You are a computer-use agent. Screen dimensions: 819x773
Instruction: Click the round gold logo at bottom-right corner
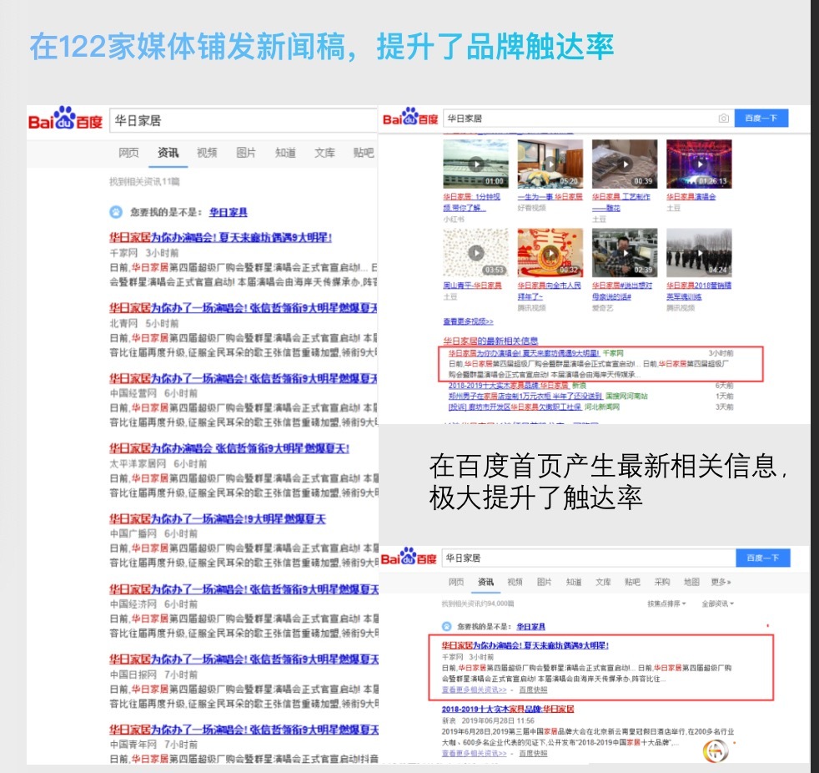click(x=716, y=751)
